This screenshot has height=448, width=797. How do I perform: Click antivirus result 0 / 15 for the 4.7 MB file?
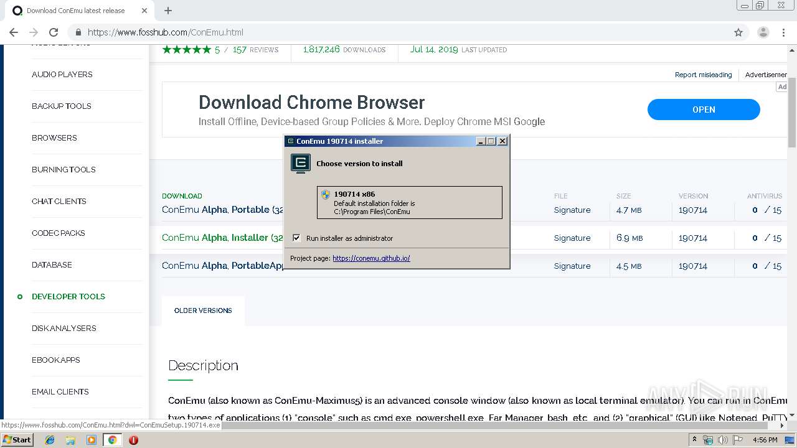(x=766, y=210)
